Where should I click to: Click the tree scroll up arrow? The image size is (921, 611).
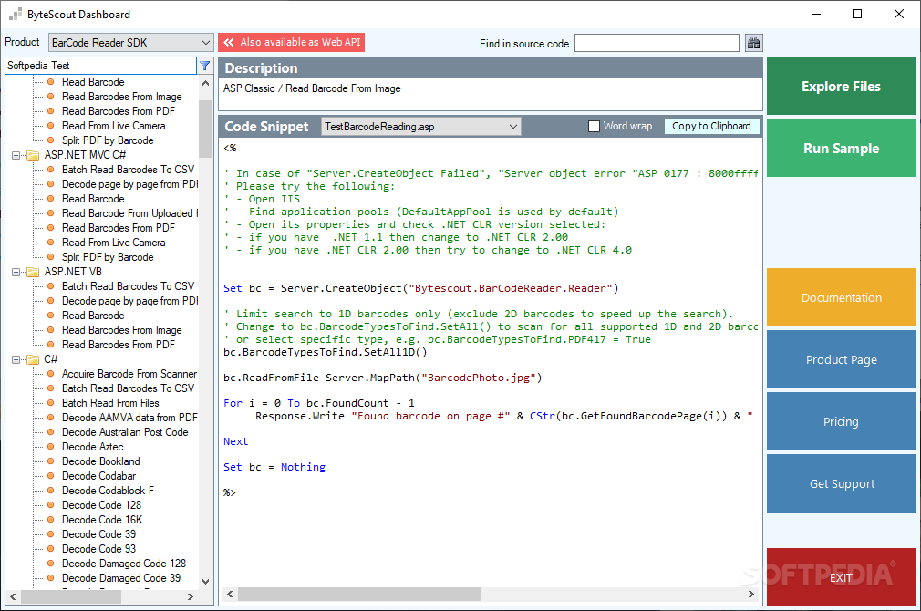[x=205, y=83]
